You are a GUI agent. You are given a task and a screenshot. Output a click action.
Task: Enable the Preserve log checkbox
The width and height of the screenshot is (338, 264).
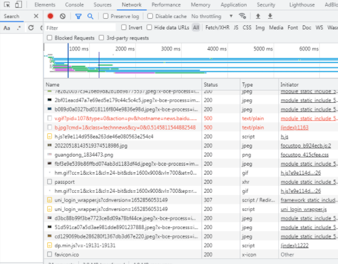pos(106,16)
